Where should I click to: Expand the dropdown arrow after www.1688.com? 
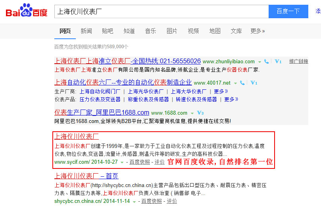click(192, 113)
